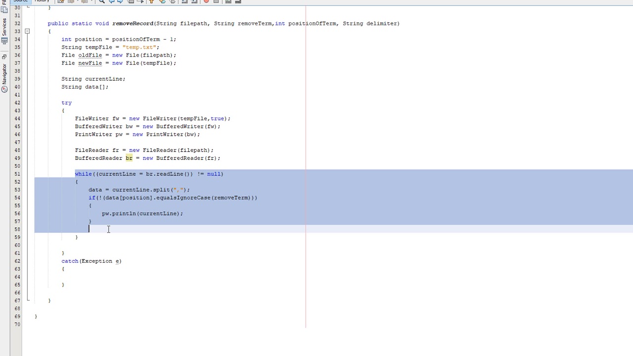Click the catch keyword on line 62
633x356 pixels.
(70, 261)
